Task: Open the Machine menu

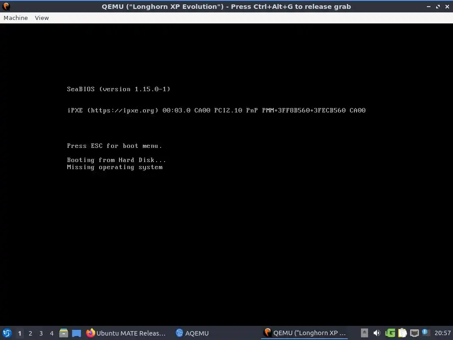Action: pyautogui.click(x=15, y=18)
